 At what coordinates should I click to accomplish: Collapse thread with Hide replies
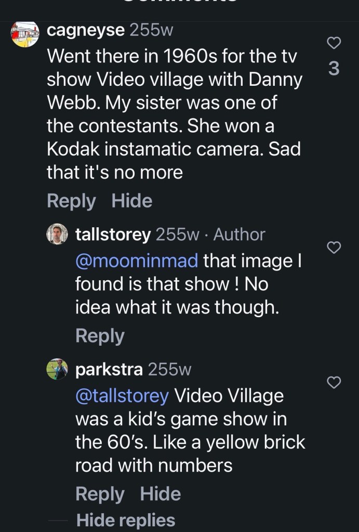tap(126, 520)
